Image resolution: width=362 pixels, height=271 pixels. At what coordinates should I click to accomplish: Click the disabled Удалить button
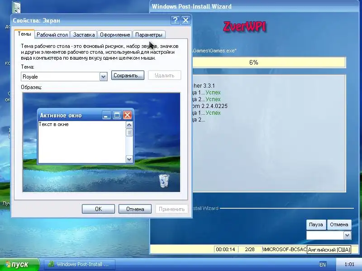(x=164, y=75)
